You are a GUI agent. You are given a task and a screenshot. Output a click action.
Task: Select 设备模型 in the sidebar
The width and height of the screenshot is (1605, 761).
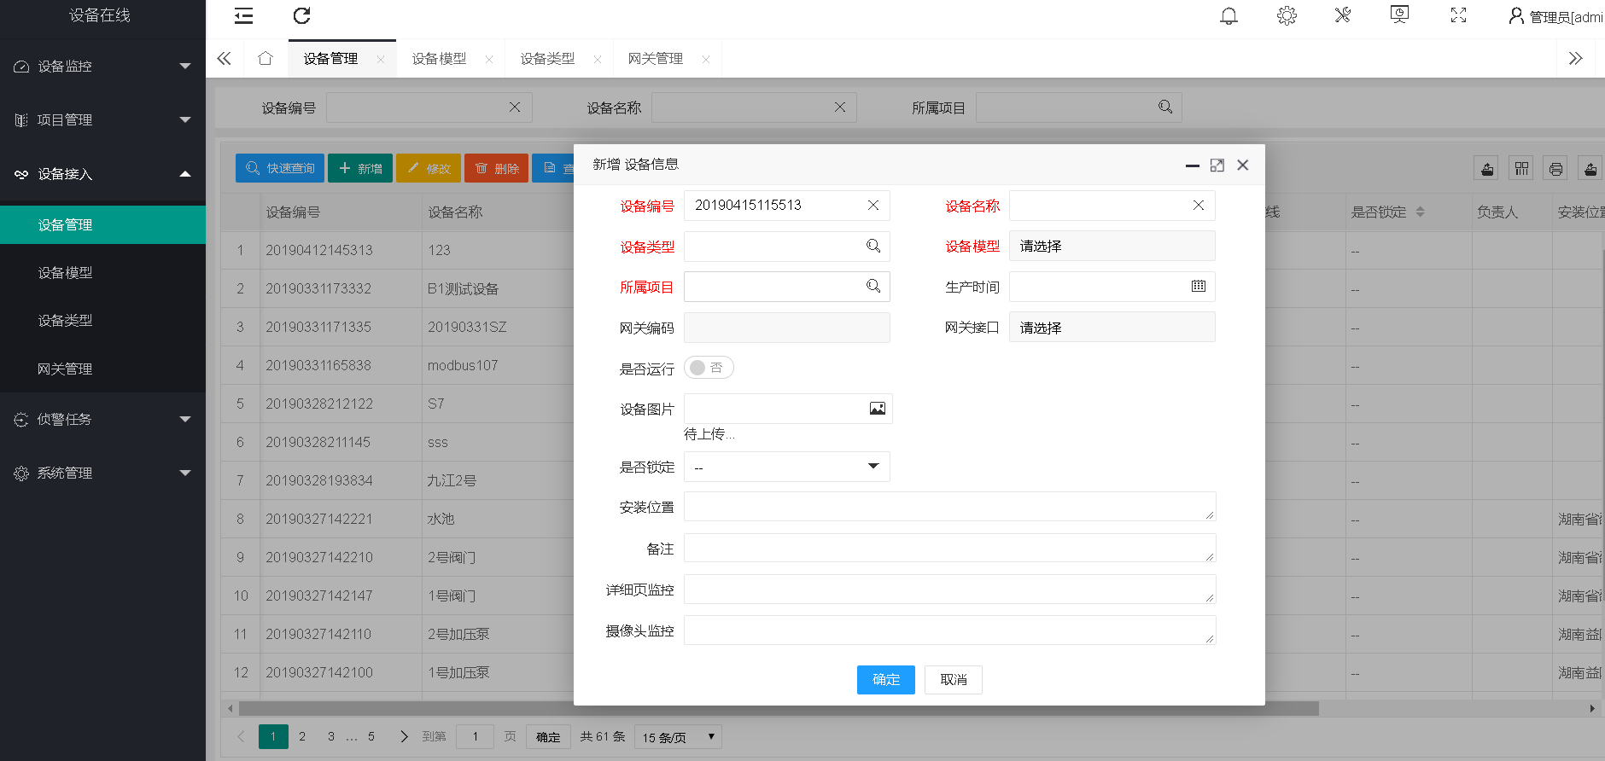(x=102, y=272)
